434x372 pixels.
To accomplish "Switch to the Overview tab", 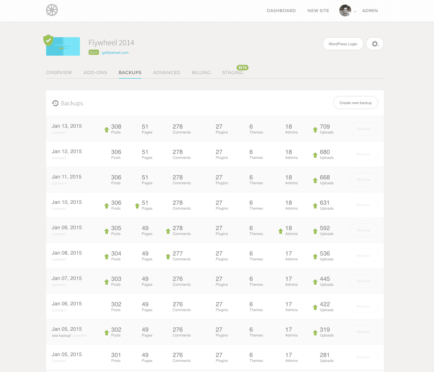I will click(59, 72).
